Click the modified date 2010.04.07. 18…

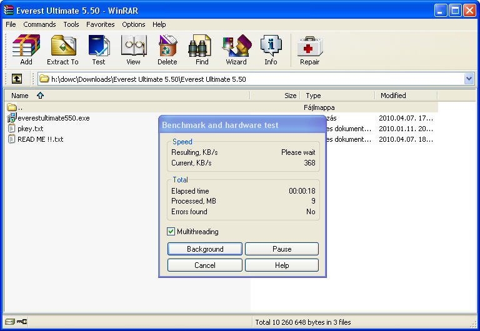[406, 139]
